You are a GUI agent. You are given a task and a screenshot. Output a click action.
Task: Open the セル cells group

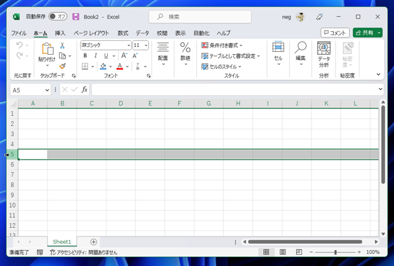(278, 54)
